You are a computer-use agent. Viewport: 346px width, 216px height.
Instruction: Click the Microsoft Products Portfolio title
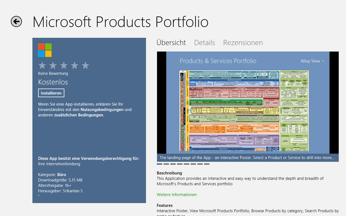[x=121, y=22]
